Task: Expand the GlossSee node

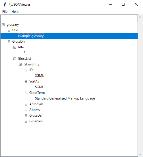Action: 26,121
